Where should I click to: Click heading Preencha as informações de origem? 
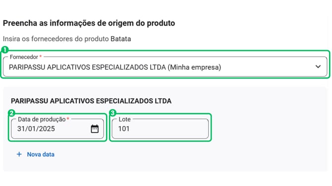pos(89,23)
